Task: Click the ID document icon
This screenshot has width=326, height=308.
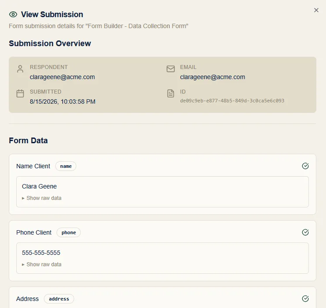Action: pyautogui.click(x=171, y=93)
